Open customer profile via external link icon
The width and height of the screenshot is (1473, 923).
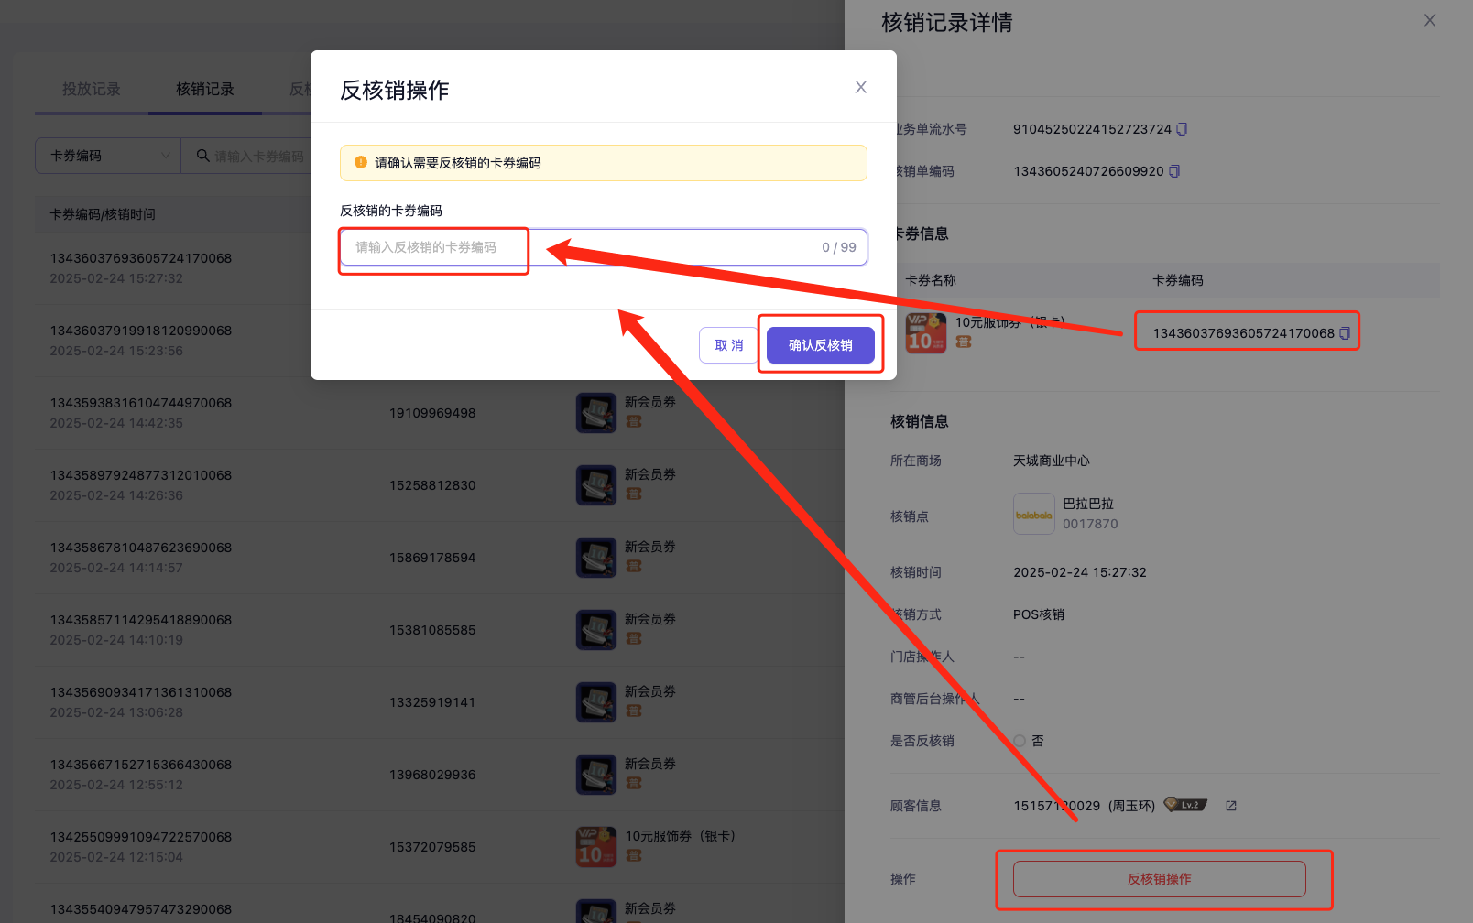[x=1231, y=806]
